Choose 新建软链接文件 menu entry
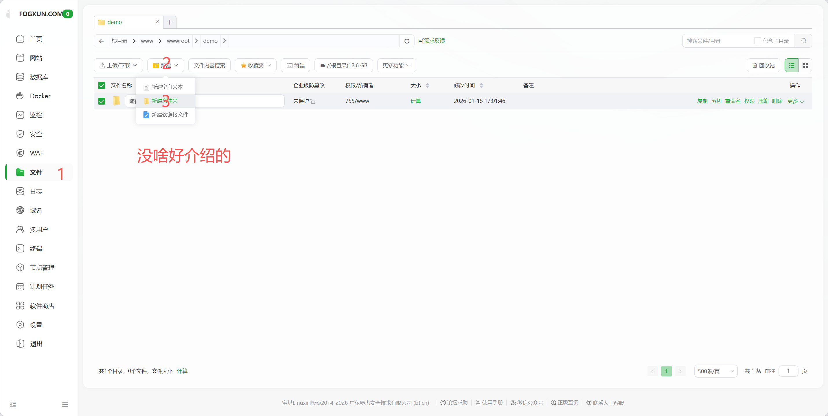The image size is (828, 416). pyautogui.click(x=170, y=115)
